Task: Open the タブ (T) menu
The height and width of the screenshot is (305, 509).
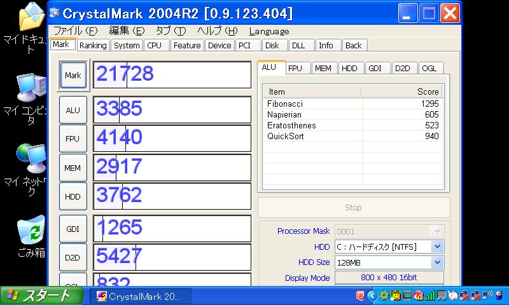Action: 171,31
